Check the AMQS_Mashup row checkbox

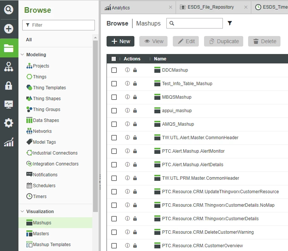[x=114, y=124]
